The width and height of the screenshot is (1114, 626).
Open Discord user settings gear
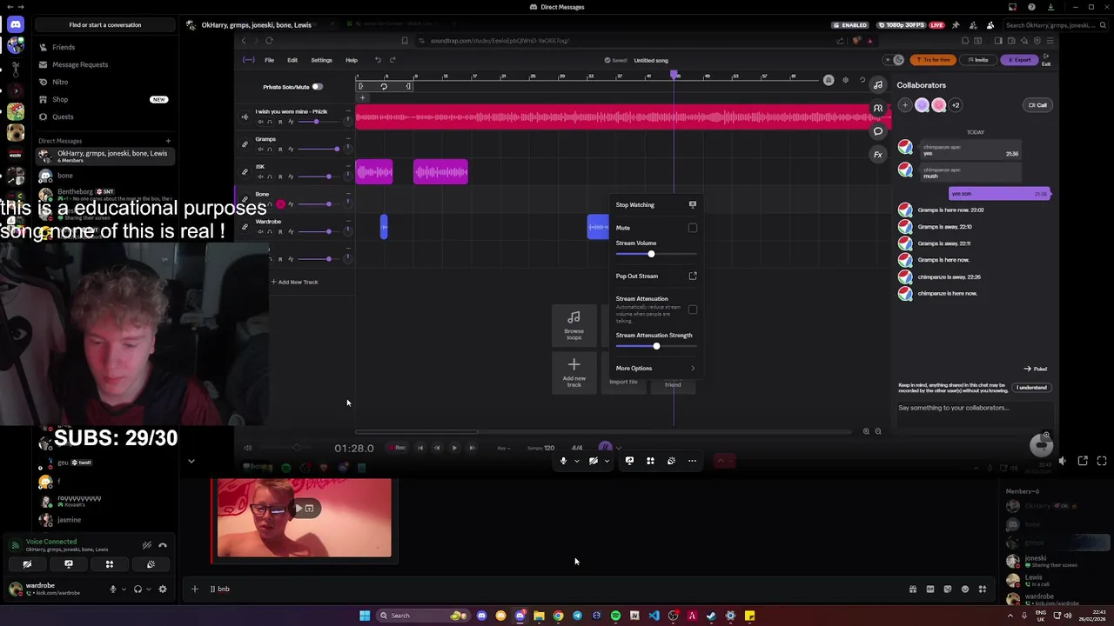tap(163, 589)
